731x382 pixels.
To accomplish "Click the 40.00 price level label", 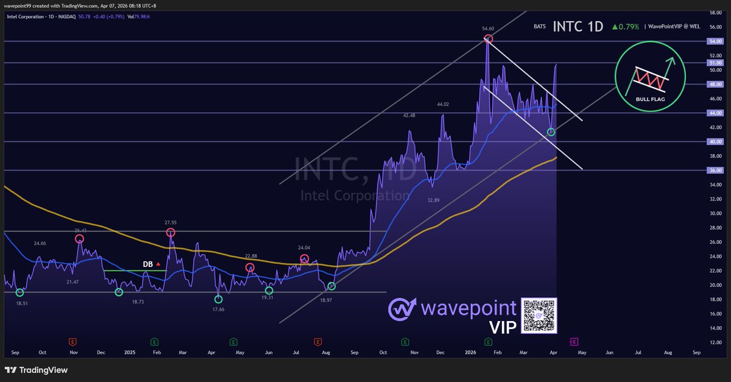I will coord(715,141).
